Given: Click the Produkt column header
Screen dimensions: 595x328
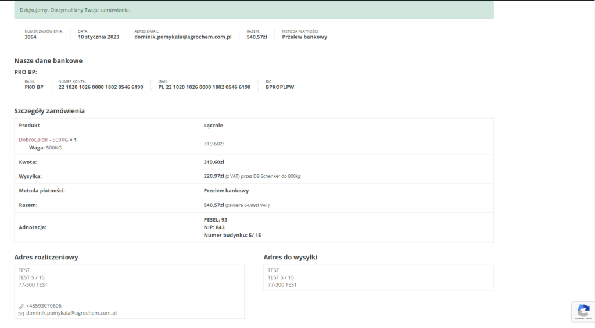Looking at the screenshot, I should point(29,125).
